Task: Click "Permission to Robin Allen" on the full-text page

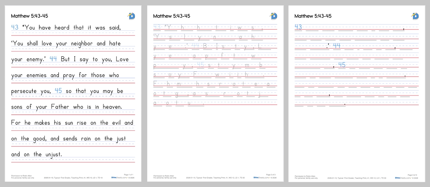Action: click(21, 176)
